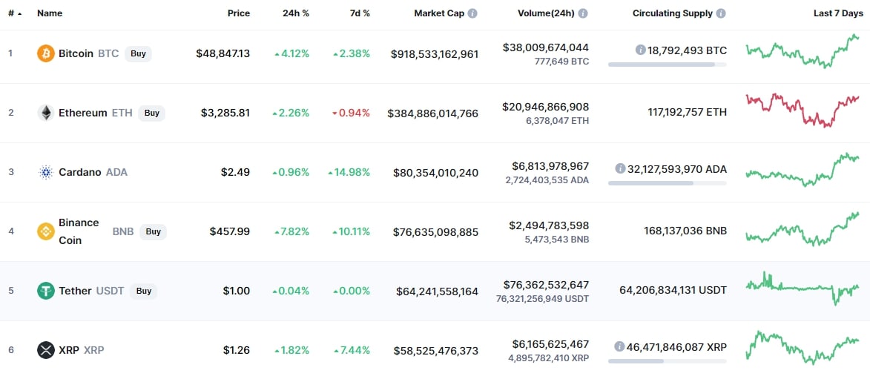Open Volume(24h) info icon
The width and height of the screenshot is (870, 379).
(x=584, y=13)
